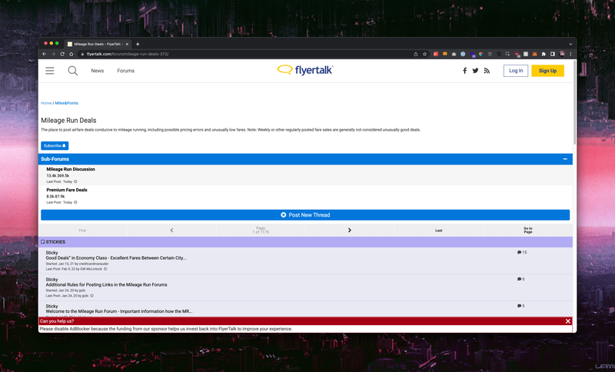Open the Good Deals in Economy Class sticky
The image size is (615, 372).
116,258
